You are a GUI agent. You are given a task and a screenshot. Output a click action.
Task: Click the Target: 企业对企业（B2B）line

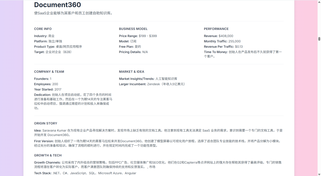(x=53, y=52)
